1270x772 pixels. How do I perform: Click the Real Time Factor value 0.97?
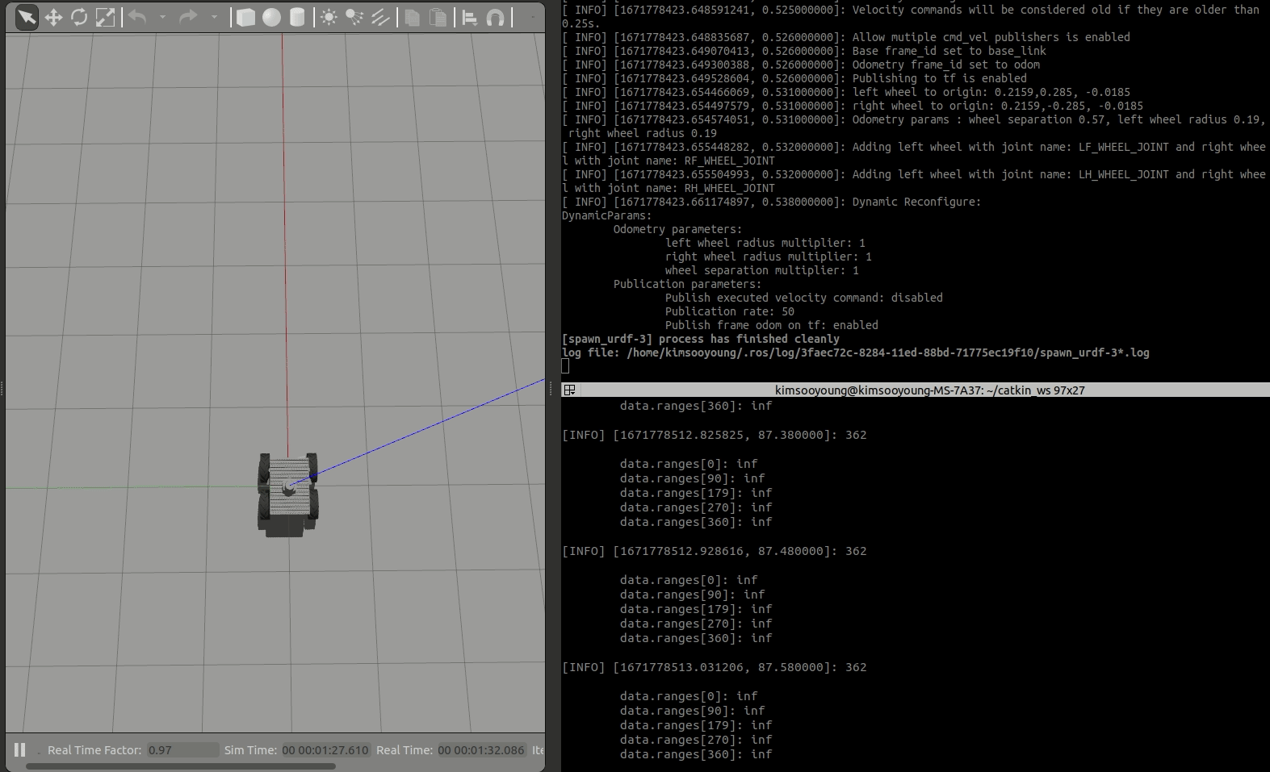coord(182,750)
